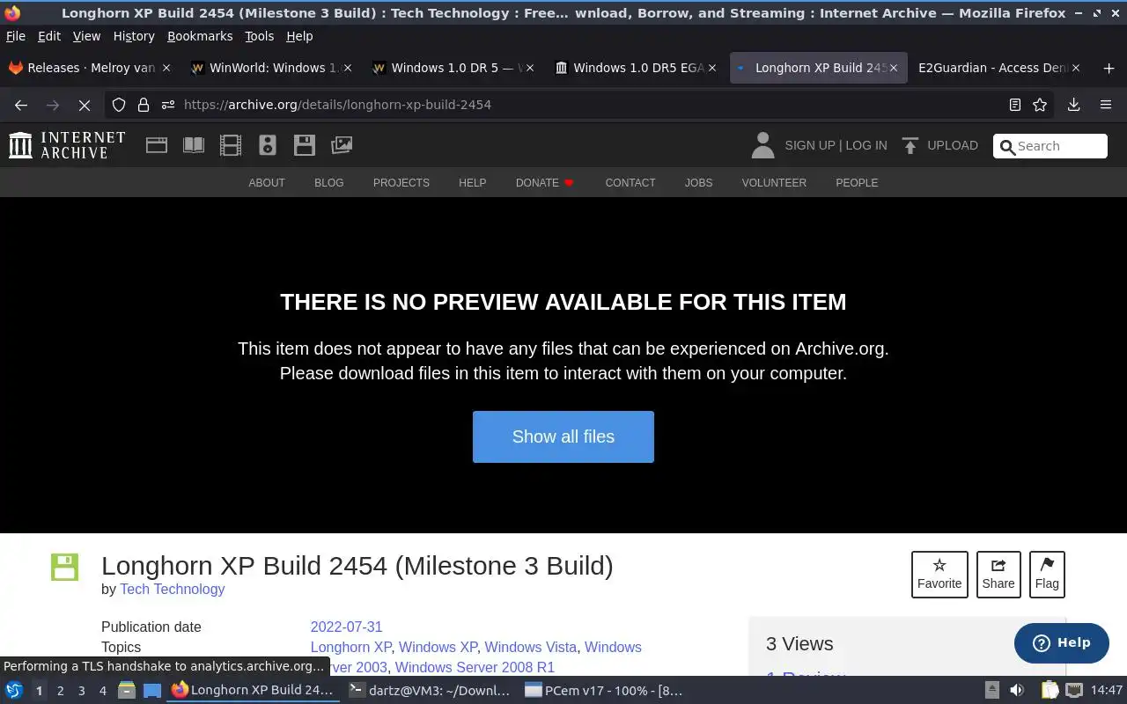Stop loading the page
This screenshot has width=1127, height=704.
click(85, 105)
